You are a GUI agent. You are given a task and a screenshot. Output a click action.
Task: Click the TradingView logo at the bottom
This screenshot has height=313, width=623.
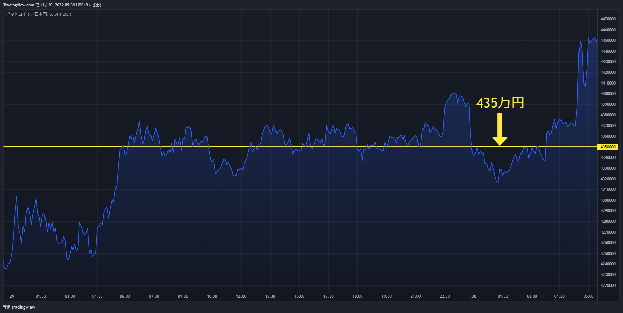click(x=19, y=307)
